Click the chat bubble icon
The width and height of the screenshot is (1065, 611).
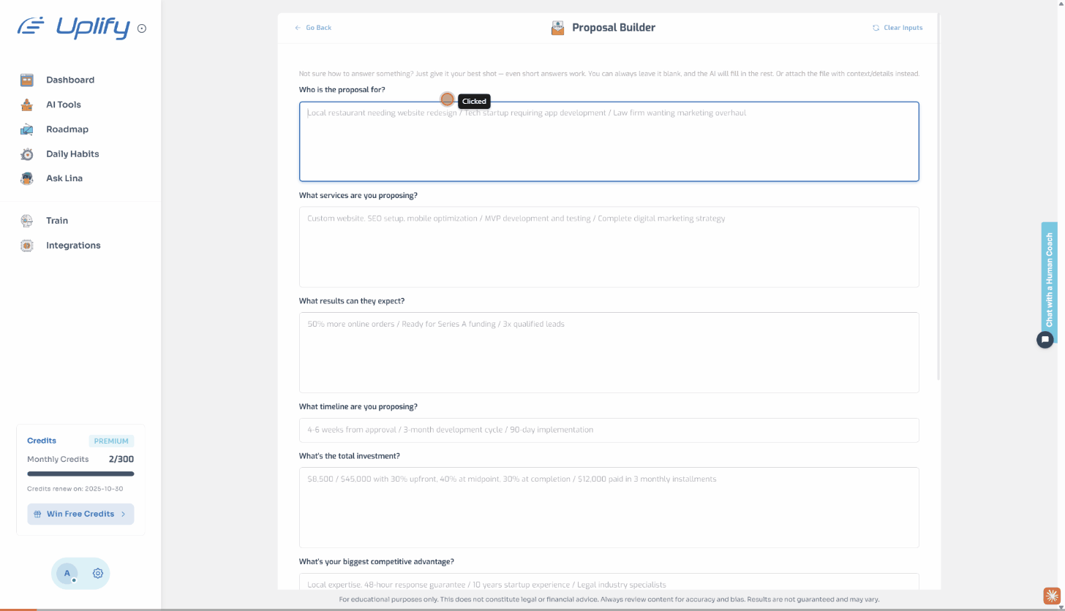[1045, 339]
